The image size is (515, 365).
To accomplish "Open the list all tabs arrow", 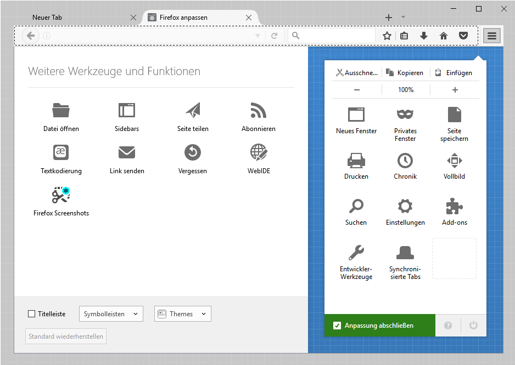I will [403, 17].
